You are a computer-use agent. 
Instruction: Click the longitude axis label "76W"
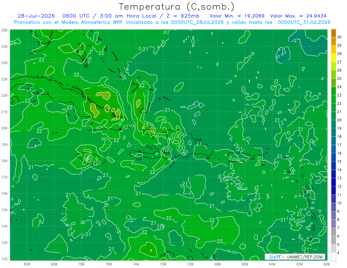click(x=108, y=264)
